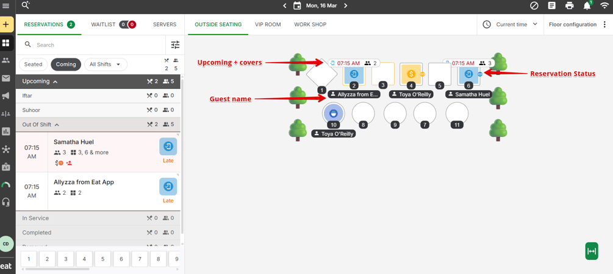Image resolution: width=613 pixels, height=274 pixels.
Task: Select the Work Shop floor tab
Action: coord(310,24)
